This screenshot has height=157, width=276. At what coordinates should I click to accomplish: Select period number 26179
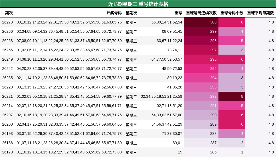(x=7, y=152)
